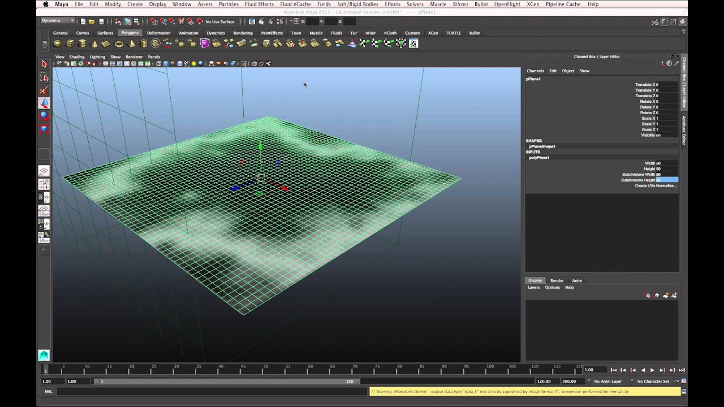Image resolution: width=724 pixels, height=407 pixels.
Task: Toggle smooth shade all in viewport
Action: tap(166, 63)
